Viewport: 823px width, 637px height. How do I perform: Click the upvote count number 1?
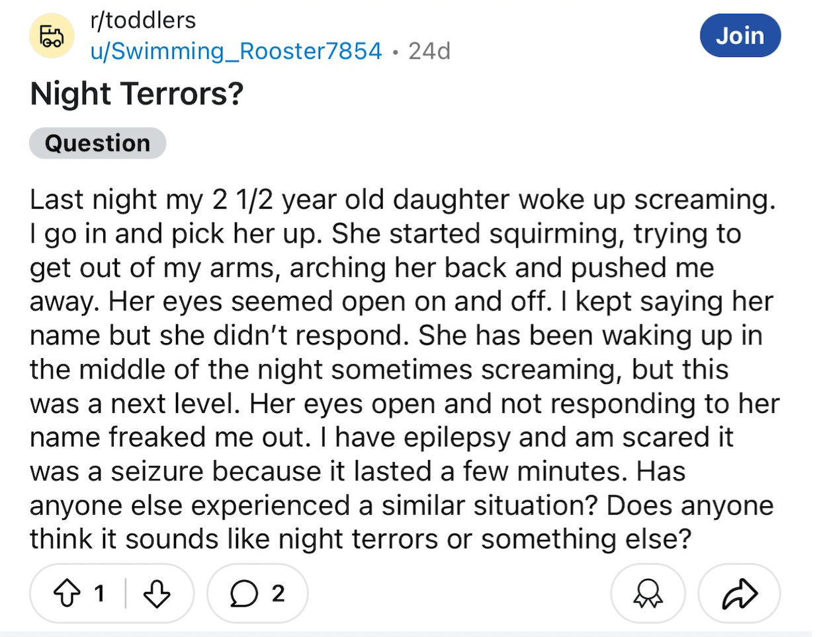coord(99,593)
